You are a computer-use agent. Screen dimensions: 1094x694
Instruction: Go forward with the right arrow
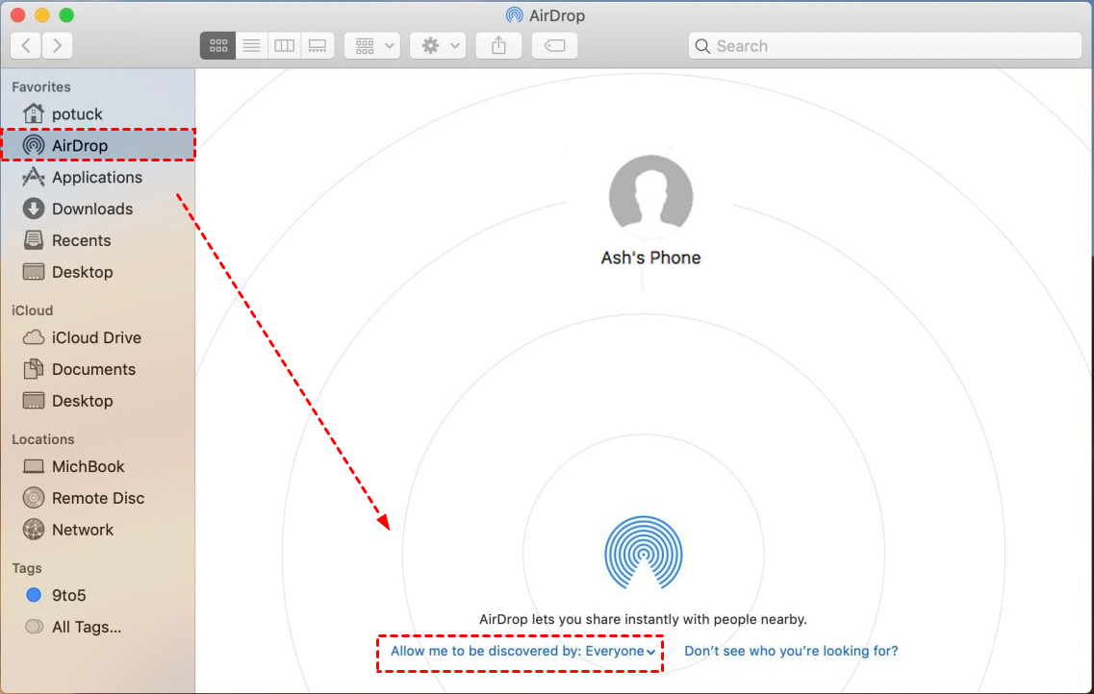click(57, 46)
